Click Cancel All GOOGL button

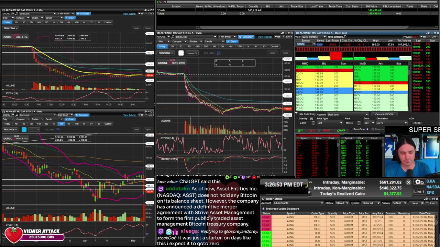(x=385, y=115)
